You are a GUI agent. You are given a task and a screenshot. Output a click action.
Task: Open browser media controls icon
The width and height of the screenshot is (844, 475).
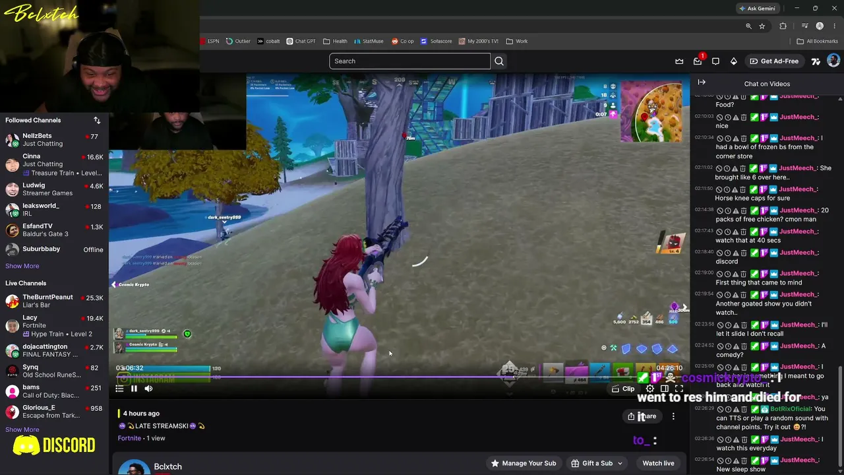[x=805, y=26]
